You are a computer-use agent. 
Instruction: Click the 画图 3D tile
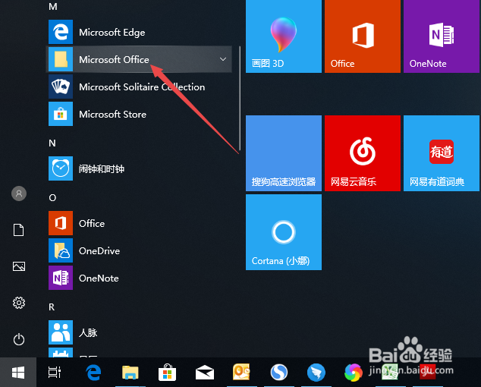(284, 36)
